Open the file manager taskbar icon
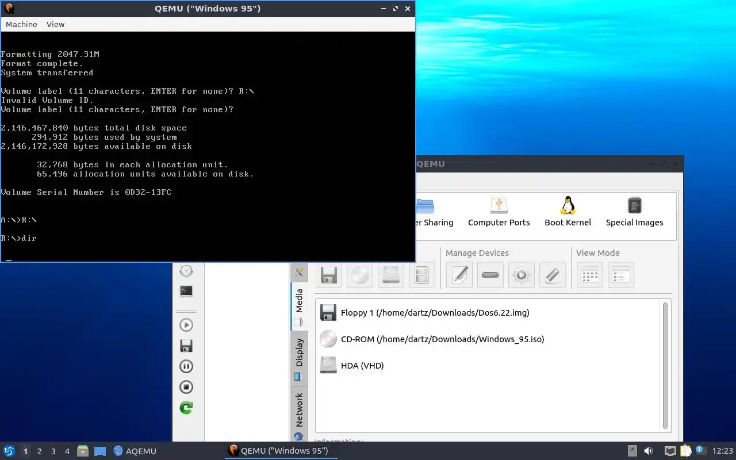Screen dimensions: 736x460 pyautogui.click(x=83, y=451)
